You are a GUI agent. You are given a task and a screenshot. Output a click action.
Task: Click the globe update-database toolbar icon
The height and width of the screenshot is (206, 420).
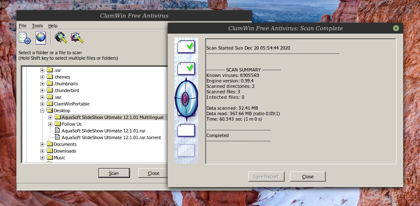[x=41, y=38]
